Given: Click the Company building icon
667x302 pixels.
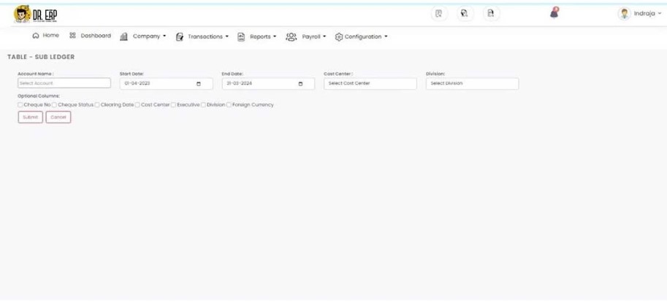Looking at the screenshot, I should pyautogui.click(x=123, y=36).
